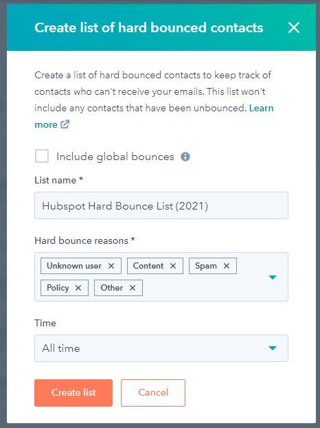
Task: Close the create list dialog with X
Action: [x=294, y=27]
